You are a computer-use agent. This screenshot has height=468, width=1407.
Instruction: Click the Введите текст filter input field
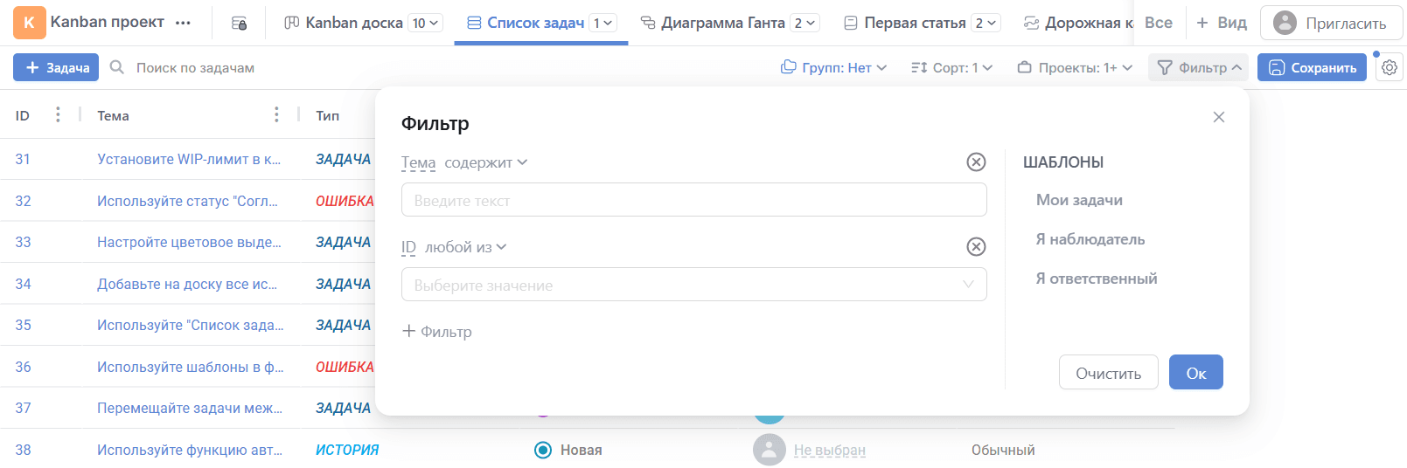coord(693,200)
